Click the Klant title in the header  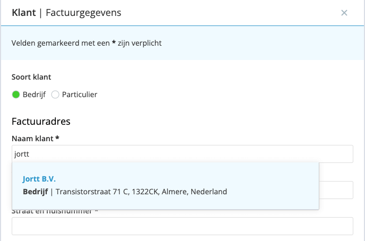pyautogui.click(x=24, y=13)
